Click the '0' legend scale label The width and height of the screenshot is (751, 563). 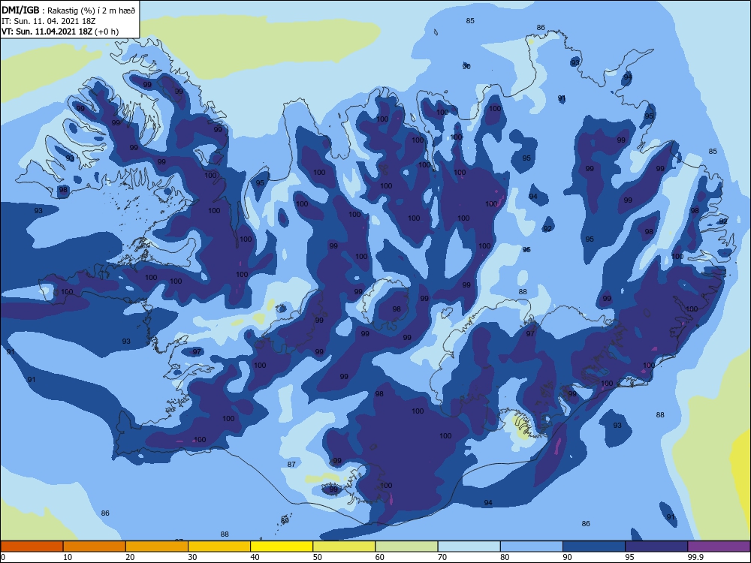pyautogui.click(x=3, y=557)
